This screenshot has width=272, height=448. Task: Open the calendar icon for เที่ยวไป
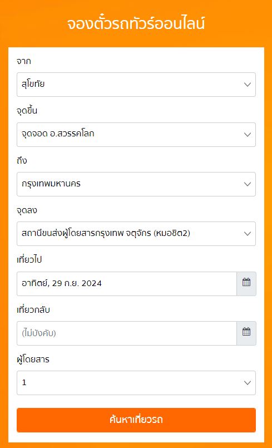coord(246,284)
